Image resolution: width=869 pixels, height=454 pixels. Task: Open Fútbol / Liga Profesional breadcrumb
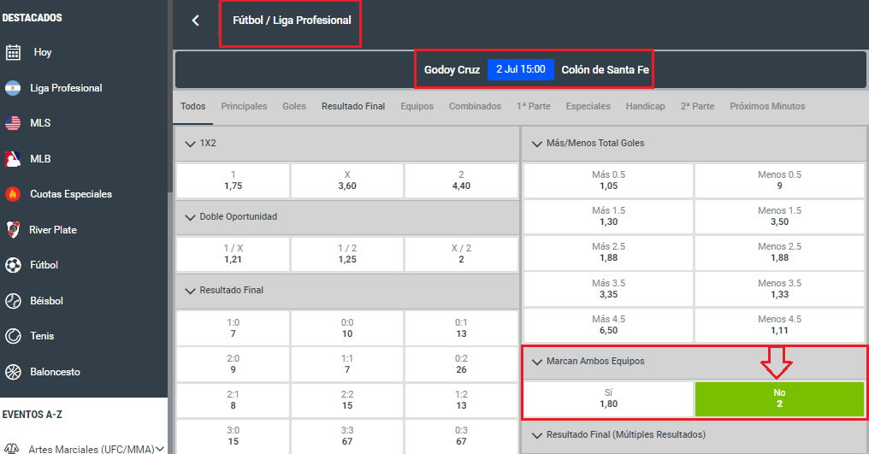[292, 21]
